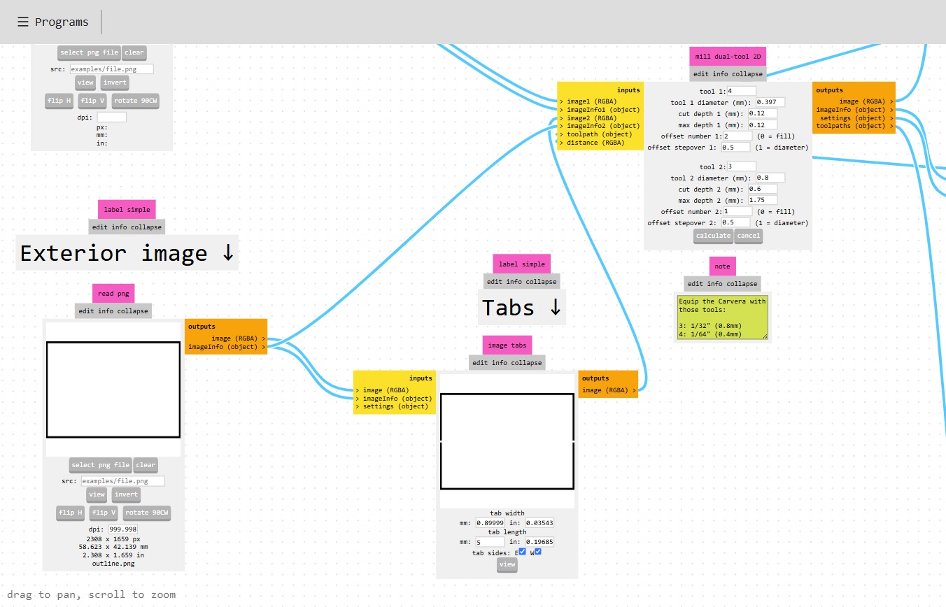The width and height of the screenshot is (946, 607).
Task: Click outline rectangle thumbnail in read png module
Action: pyautogui.click(x=113, y=390)
